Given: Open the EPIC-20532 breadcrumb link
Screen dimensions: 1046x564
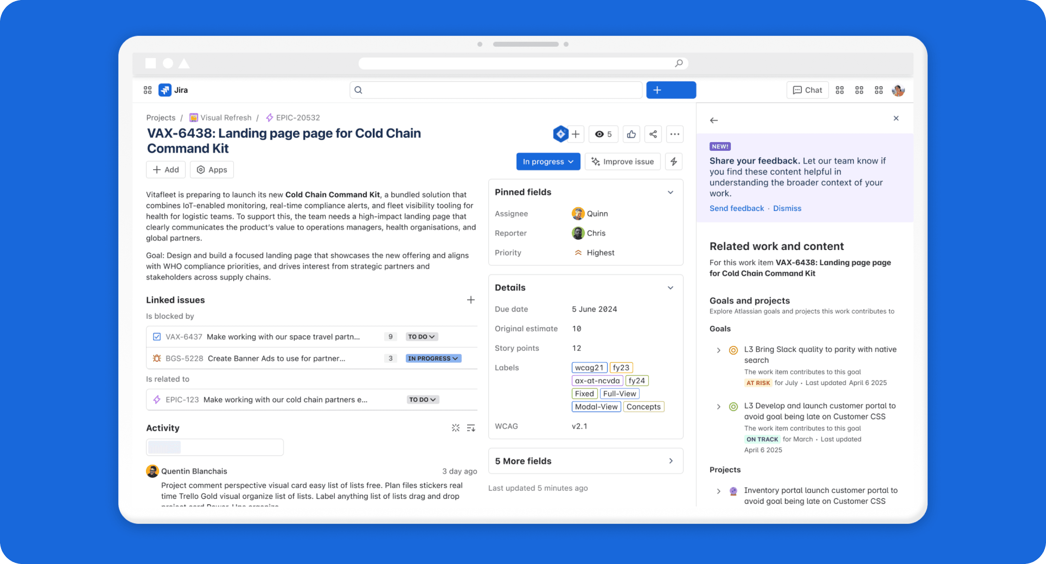Looking at the screenshot, I should coord(298,118).
